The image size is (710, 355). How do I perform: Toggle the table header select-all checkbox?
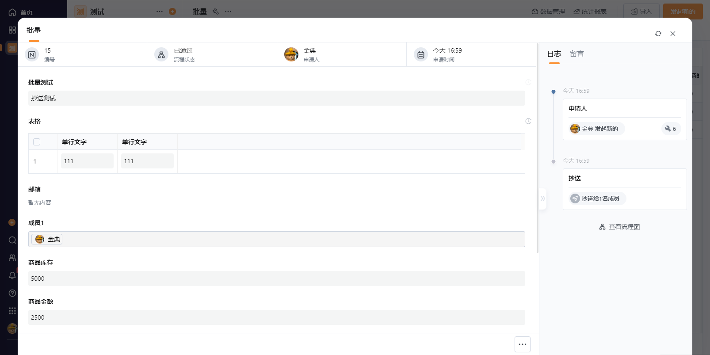click(37, 142)
